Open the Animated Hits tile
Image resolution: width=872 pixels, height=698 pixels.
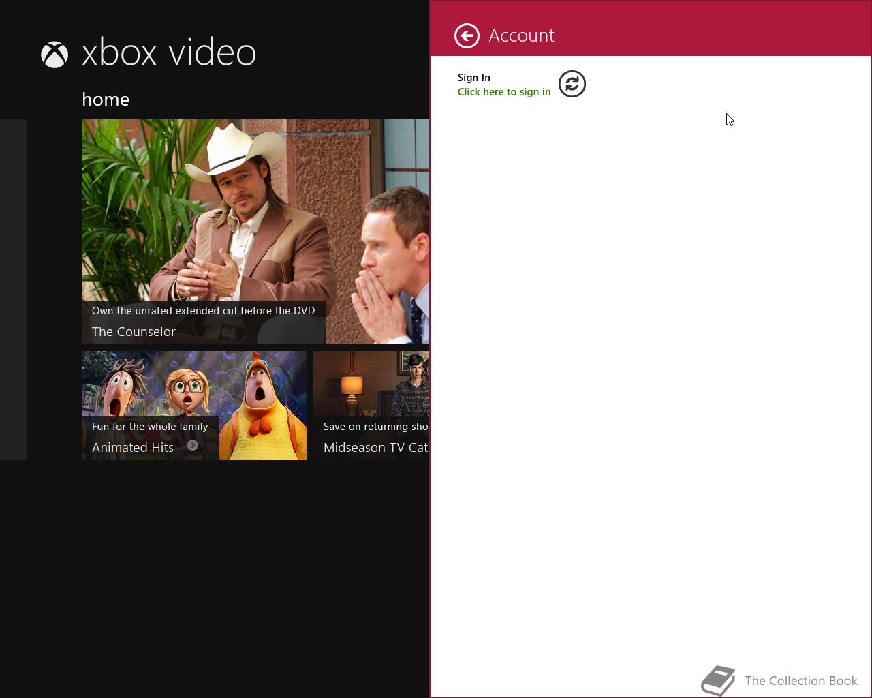194,406
